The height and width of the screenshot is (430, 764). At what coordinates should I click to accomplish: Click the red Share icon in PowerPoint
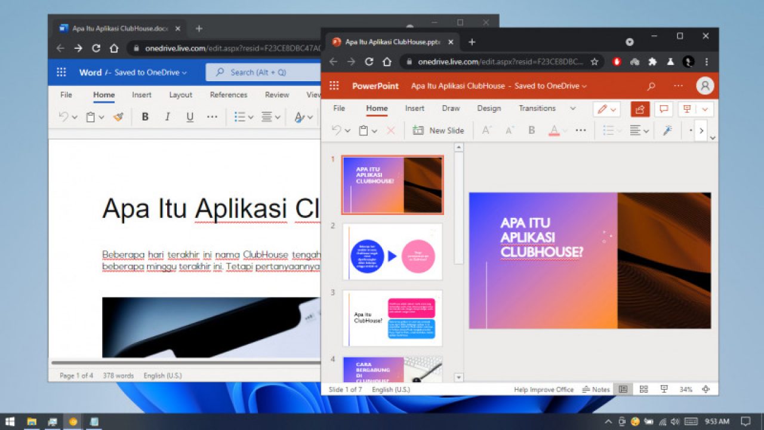[640, 109]
